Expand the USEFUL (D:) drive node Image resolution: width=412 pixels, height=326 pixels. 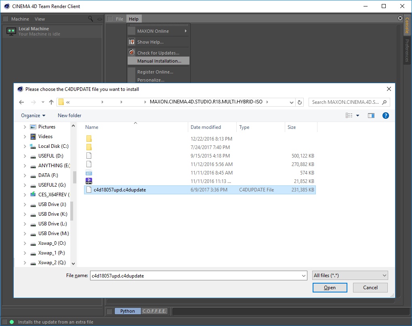click(x=25, y=156)
